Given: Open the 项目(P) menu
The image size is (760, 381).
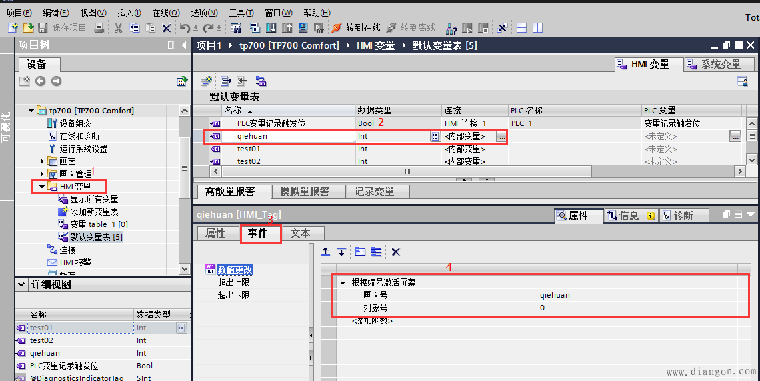Looking at the screenshot, I should pyautogui.click(x=19, y=13).
